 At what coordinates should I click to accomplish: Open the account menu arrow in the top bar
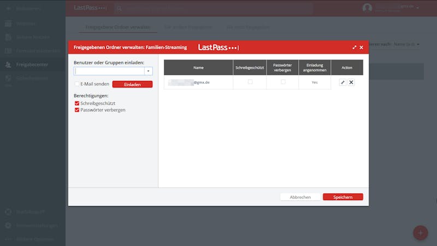coord(417,8)
